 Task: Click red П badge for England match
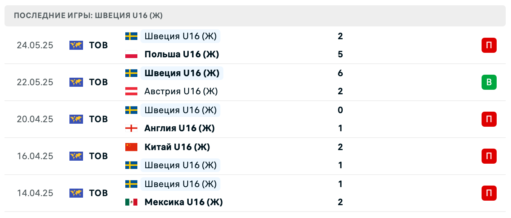(489, 119)
